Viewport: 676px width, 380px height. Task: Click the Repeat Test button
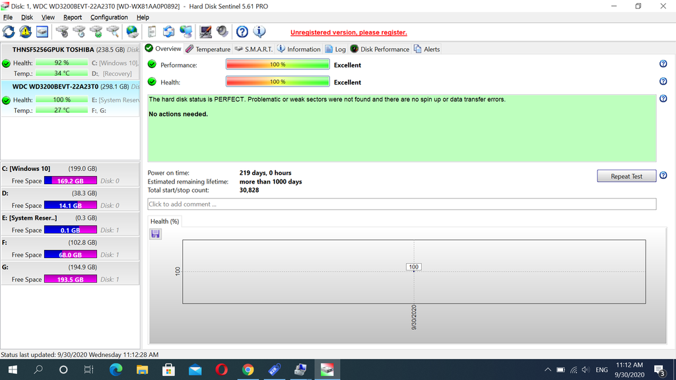(626, 175)
